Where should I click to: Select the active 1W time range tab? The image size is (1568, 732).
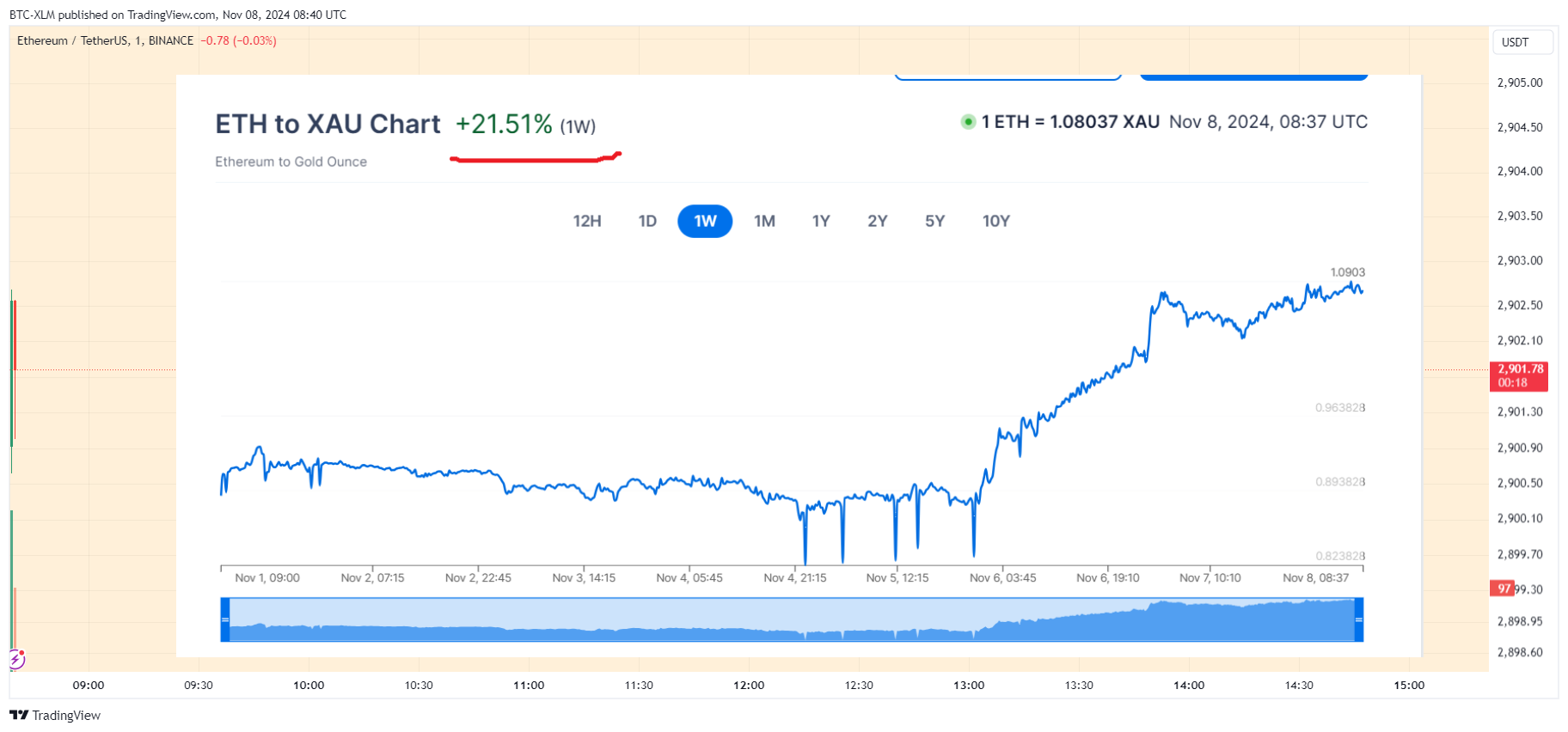click(705, 221)
